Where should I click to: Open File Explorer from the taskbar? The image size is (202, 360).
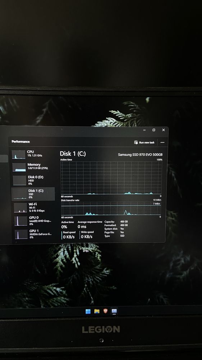tap(97, 311)
